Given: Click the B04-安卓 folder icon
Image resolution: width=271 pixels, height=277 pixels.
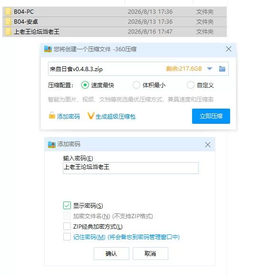Looking at the screenshot, I should (8, 22).
